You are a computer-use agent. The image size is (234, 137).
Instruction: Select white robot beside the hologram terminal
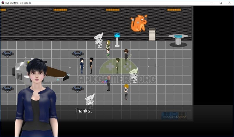pyautogui.click(x=99, y=40)
